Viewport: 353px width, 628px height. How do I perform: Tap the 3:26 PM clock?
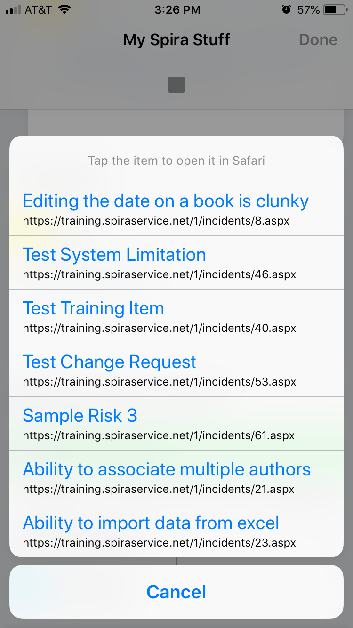(177, 9)
